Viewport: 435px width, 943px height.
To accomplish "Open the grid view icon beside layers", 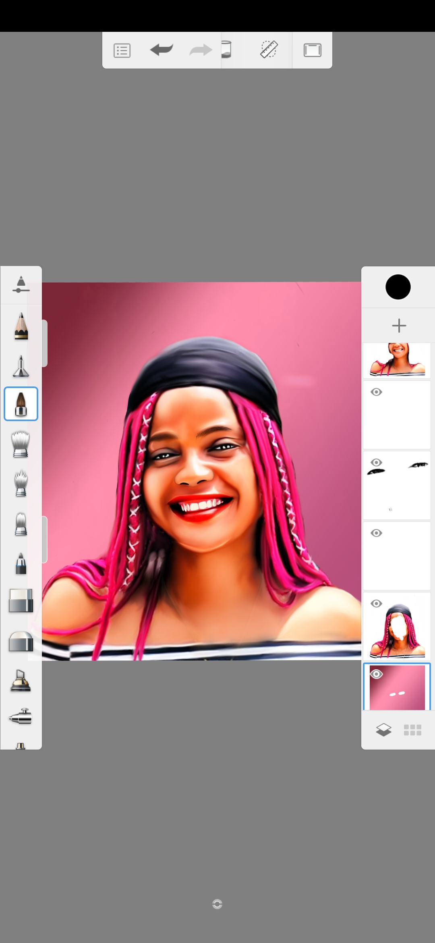I will [x=412, y=730].
